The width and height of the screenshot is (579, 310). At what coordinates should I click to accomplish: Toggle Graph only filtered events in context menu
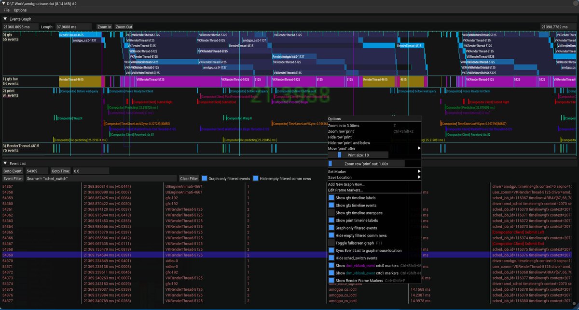tap(331, 228)
